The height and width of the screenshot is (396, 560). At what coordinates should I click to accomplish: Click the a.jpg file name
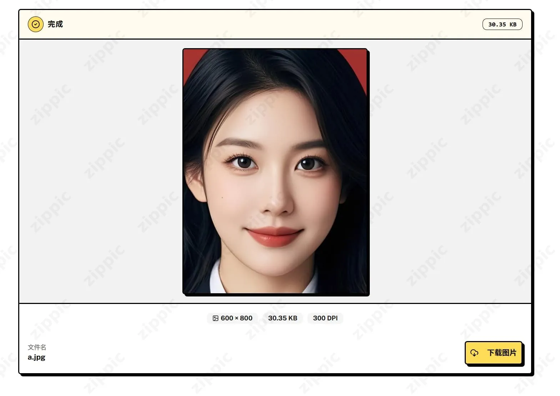(36, 357)
